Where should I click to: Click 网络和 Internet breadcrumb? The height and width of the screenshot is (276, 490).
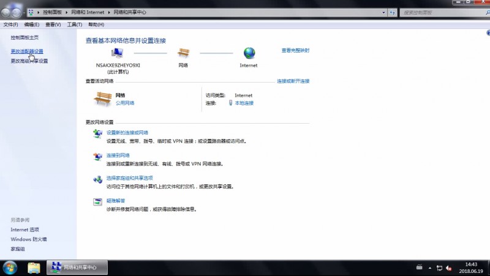pyautogui.click(x=88, y=12)
